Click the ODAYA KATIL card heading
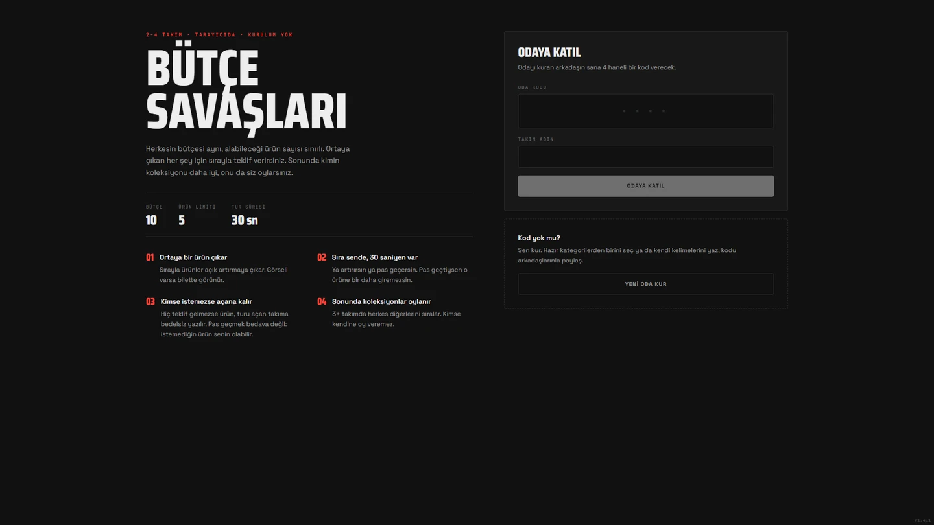 click(549, 52)
